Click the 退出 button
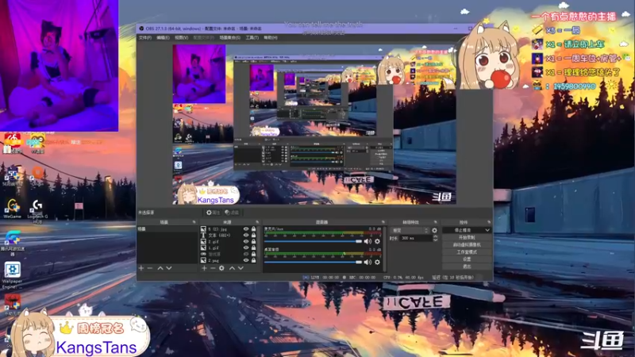 coord(467,267)
